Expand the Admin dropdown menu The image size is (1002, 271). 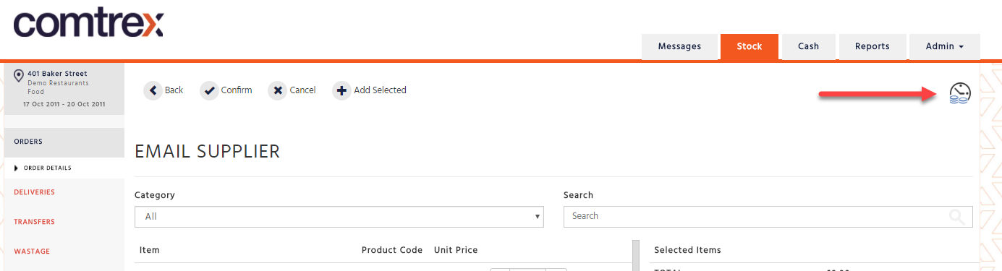[x=944, y=46]
